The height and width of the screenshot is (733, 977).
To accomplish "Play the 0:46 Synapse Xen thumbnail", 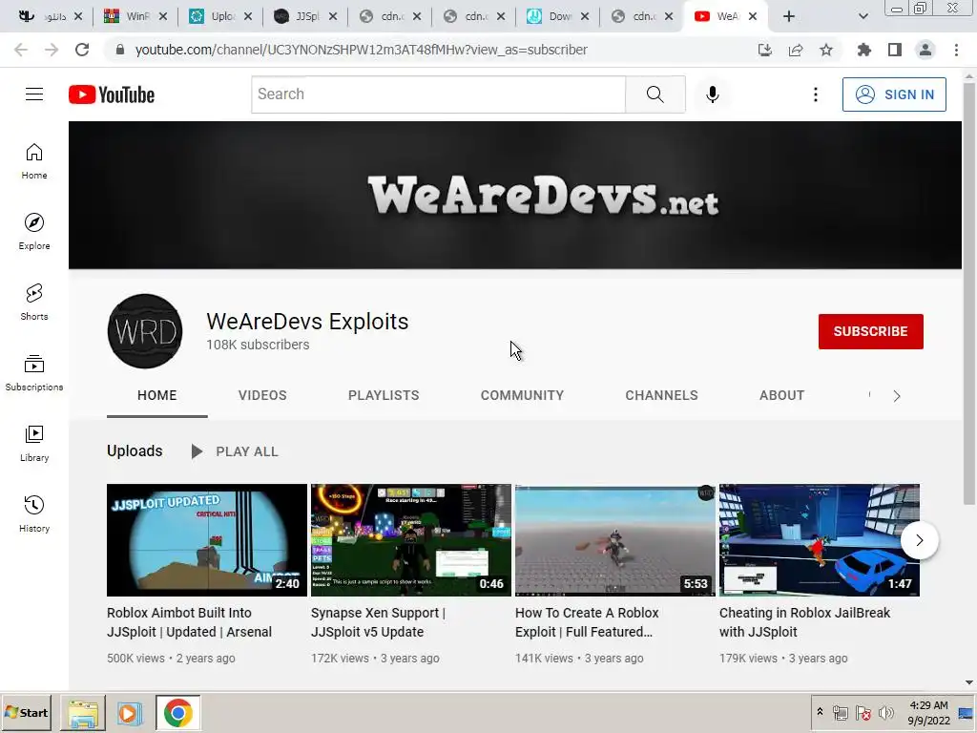I will (411, 540).
